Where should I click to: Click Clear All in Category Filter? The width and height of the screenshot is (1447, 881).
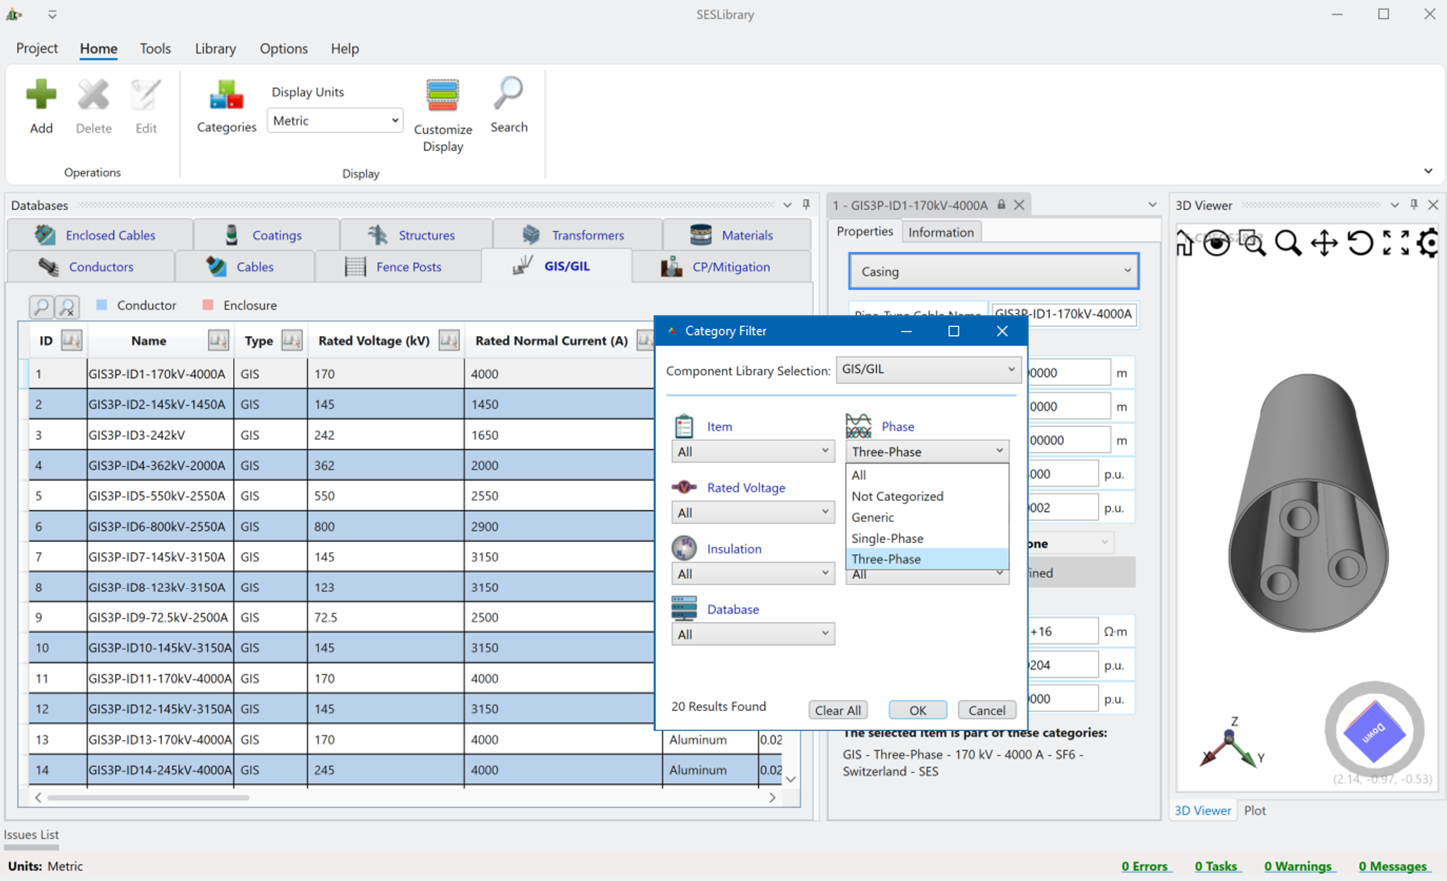pos(838,710)
